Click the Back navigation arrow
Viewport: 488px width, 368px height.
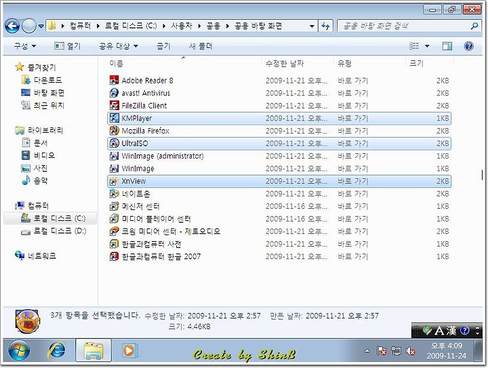point(12,26)
